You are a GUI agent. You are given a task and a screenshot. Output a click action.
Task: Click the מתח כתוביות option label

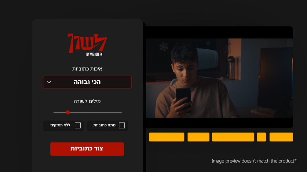click(104, 125)
